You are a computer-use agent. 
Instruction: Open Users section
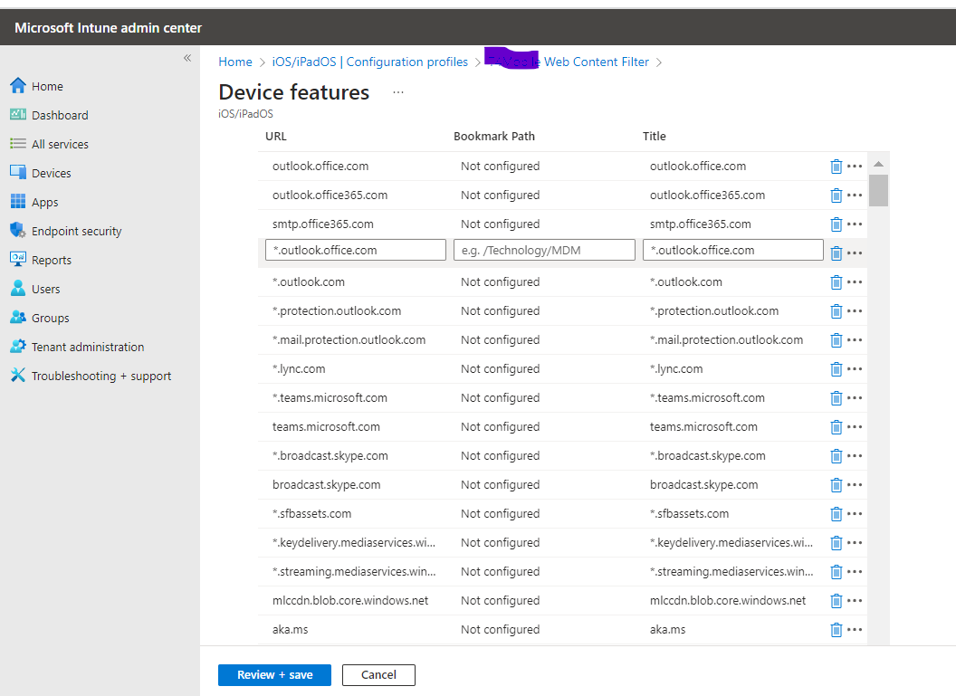click(x=34, y=289)
